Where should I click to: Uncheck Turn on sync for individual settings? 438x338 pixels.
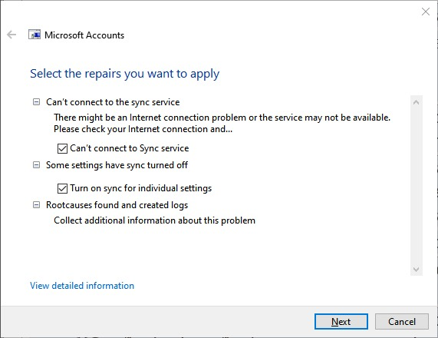(x=62, y=188)
